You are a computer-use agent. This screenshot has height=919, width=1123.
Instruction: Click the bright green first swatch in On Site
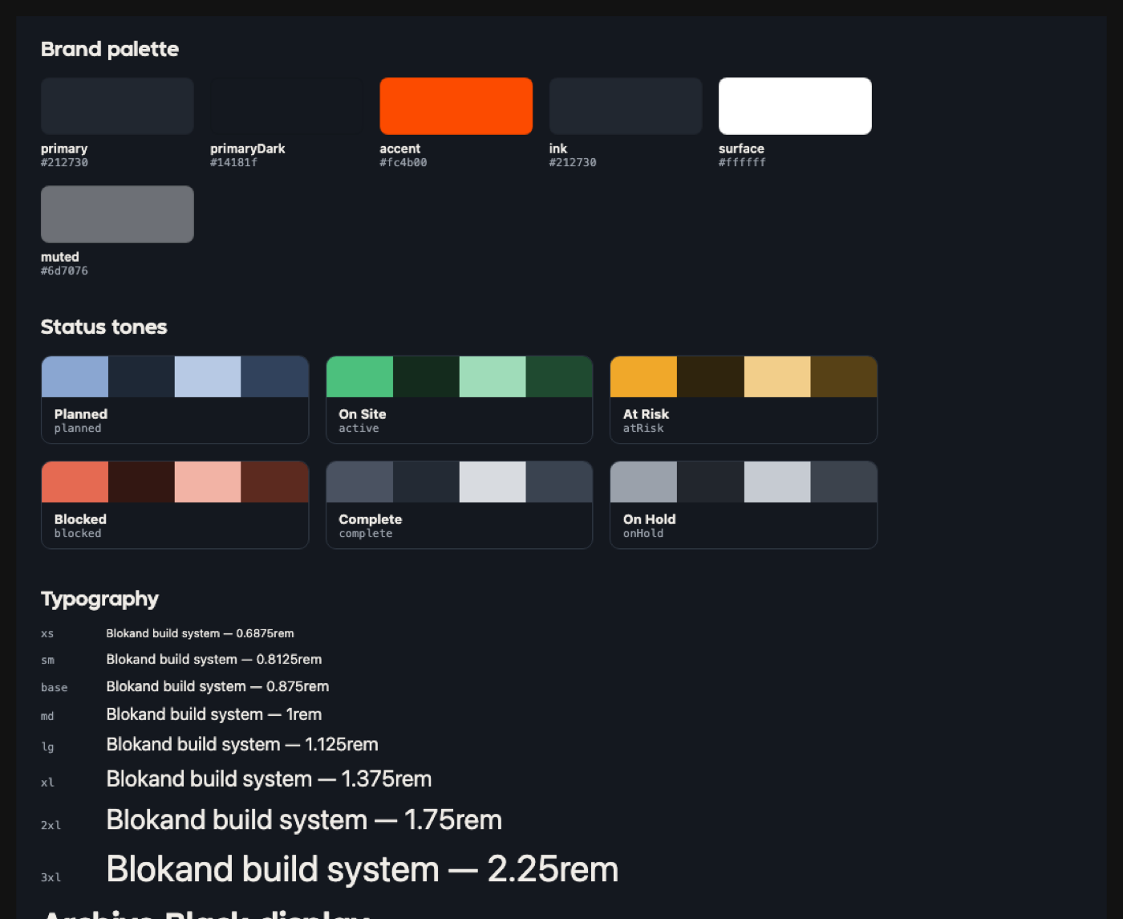(359, 376)
